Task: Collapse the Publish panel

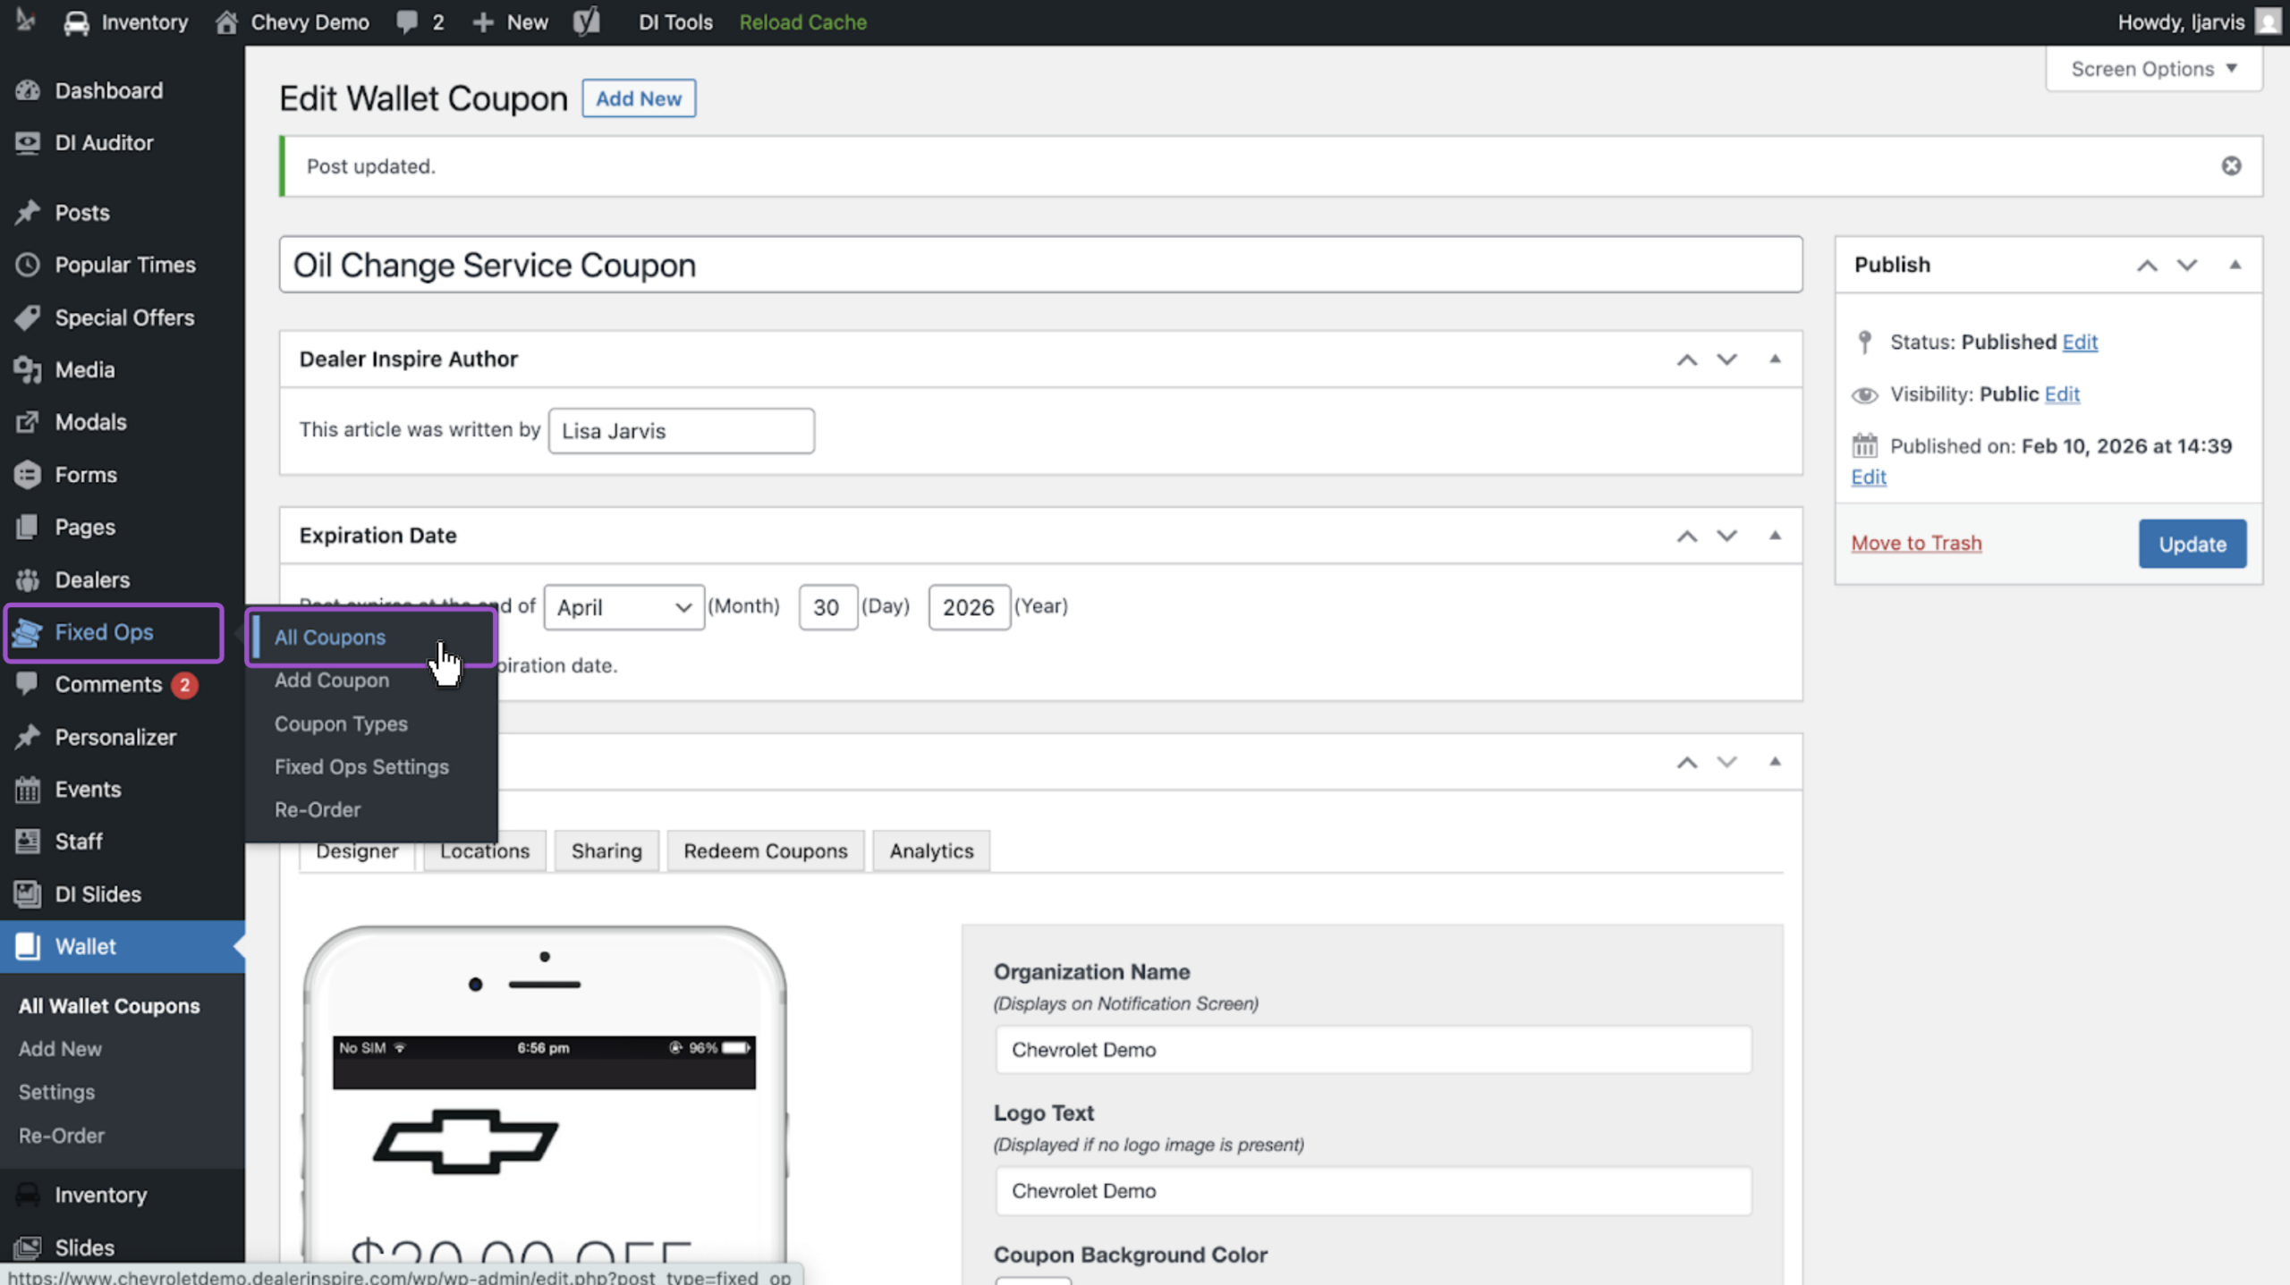Action: tap(2235, 265)
